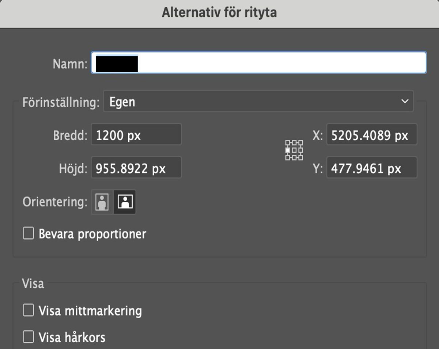Check Visa mittmarkering option

coord(29,311)
